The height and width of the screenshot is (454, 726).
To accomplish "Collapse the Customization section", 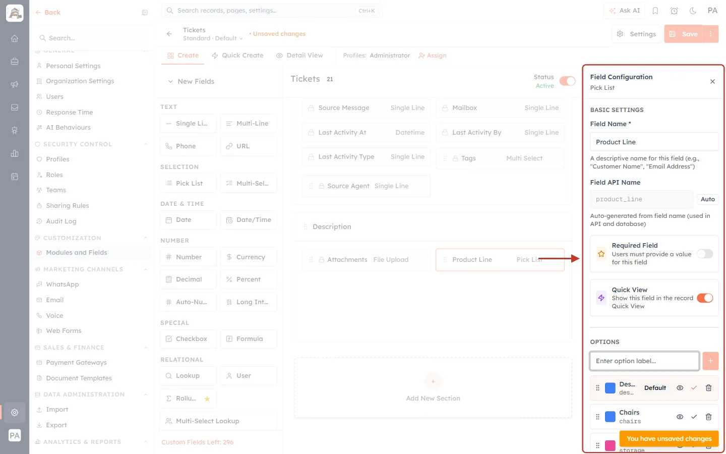I will click(146, 238).
